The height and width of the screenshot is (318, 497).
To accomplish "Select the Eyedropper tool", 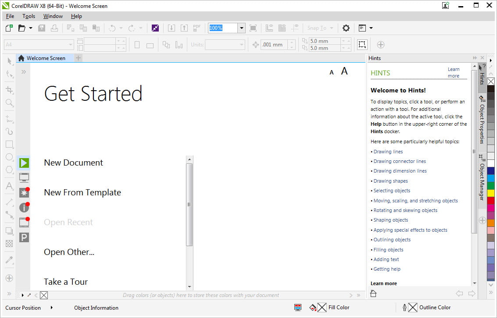I will click(x=10, y=260).
